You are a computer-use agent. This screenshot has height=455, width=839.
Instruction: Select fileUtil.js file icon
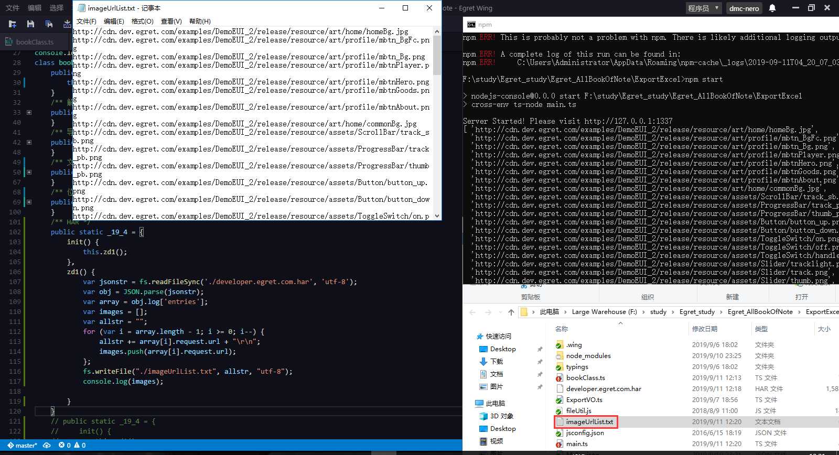[x=560, y=411]
